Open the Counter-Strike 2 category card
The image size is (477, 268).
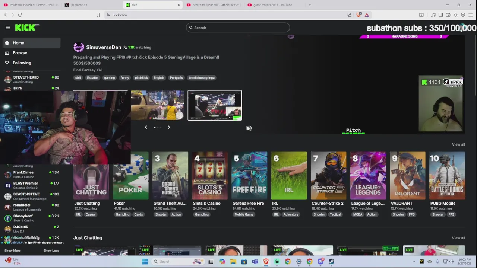pos(328,175)
